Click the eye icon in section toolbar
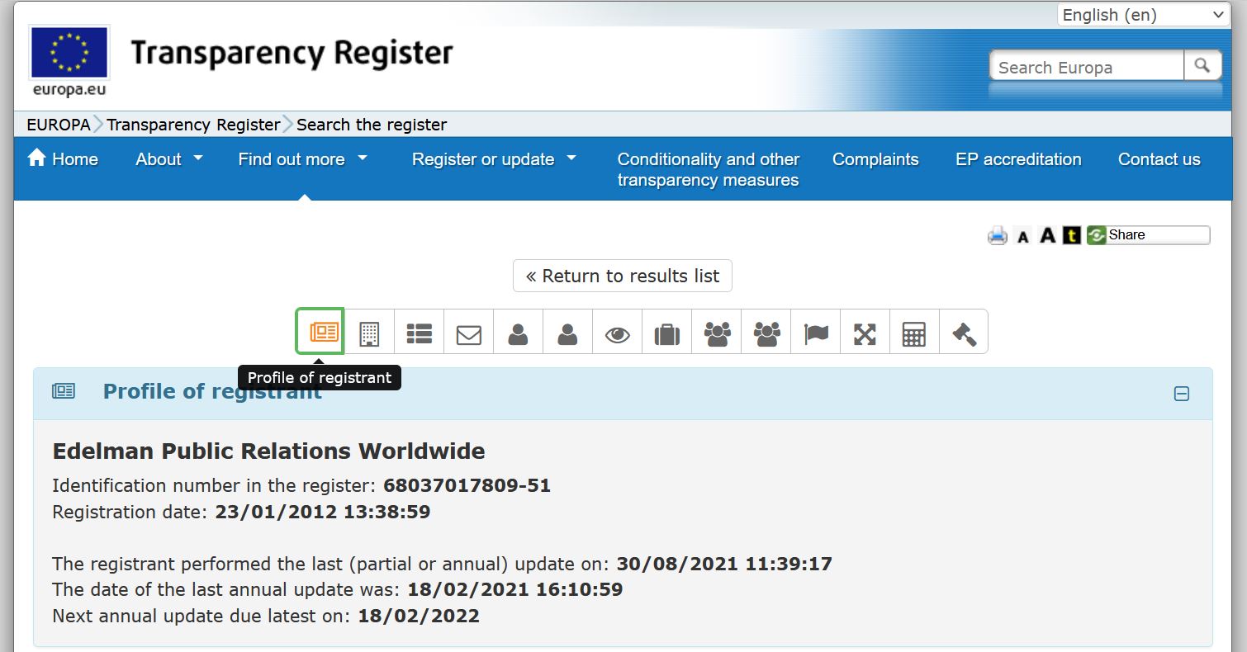 (617, 333)
